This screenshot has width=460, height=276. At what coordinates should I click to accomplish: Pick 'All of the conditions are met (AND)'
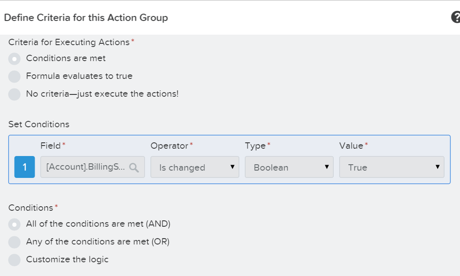(x=15, y=224)
